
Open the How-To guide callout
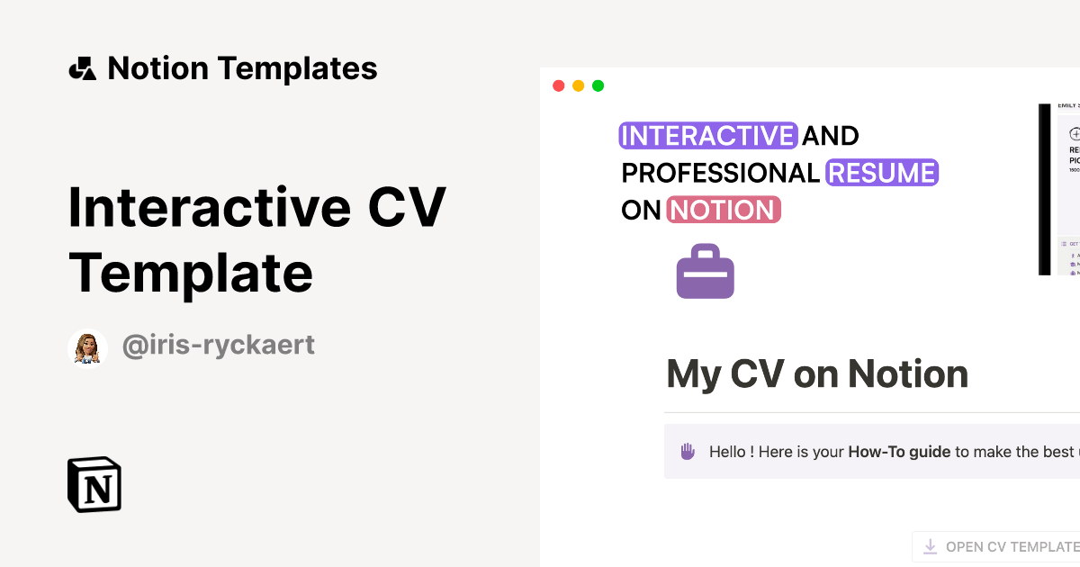click(899, 451)
